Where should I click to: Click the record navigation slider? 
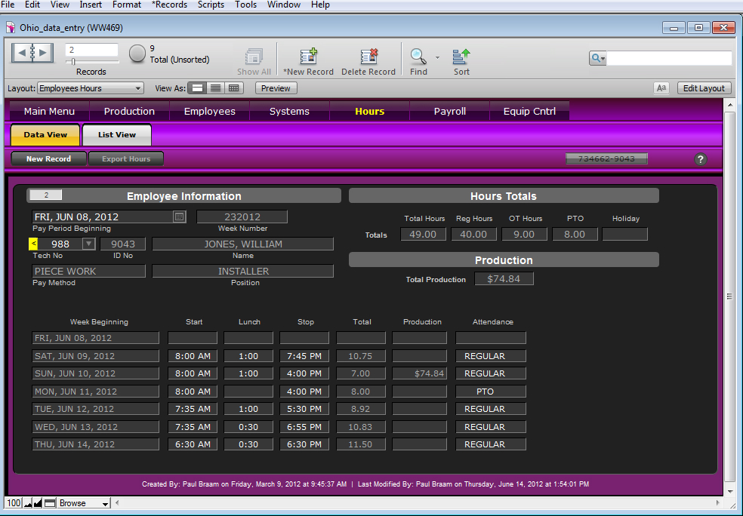tap(74, 62)
